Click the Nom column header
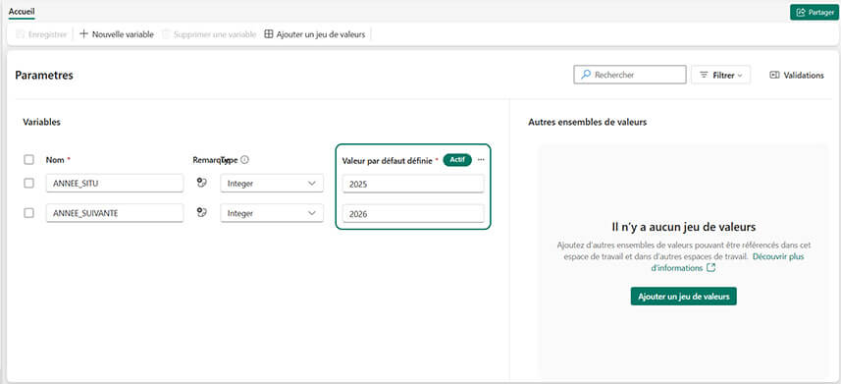 click(55, 159)
